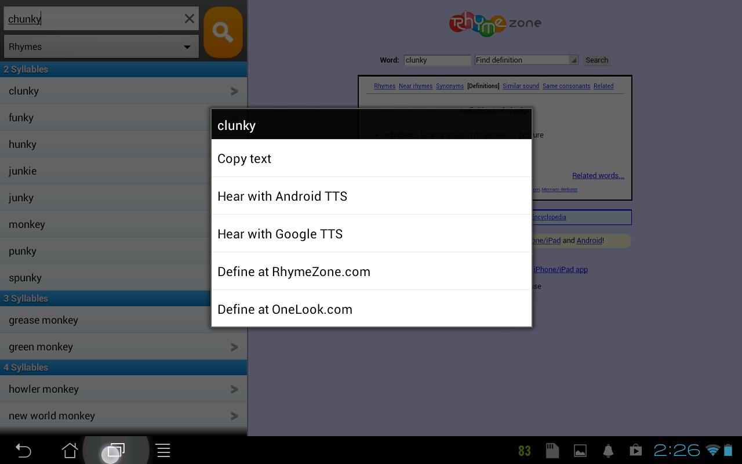This screenshot has height=464, width=742.
Task: Expand the clunky row arrow
Action: [x=234, y=91]
